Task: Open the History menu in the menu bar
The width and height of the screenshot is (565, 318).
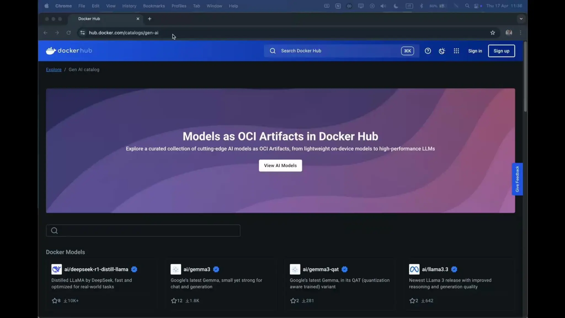Action: pyautogui.click(x=129, y=6)
